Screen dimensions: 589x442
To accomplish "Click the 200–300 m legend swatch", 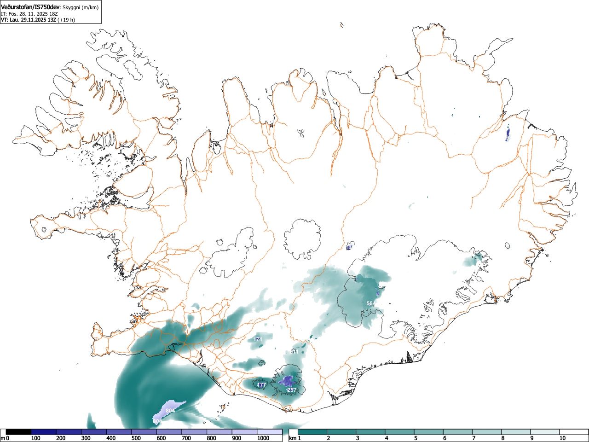I will (x=69, y=432).
